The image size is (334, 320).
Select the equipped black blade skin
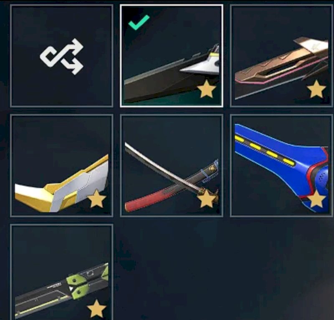172,56
